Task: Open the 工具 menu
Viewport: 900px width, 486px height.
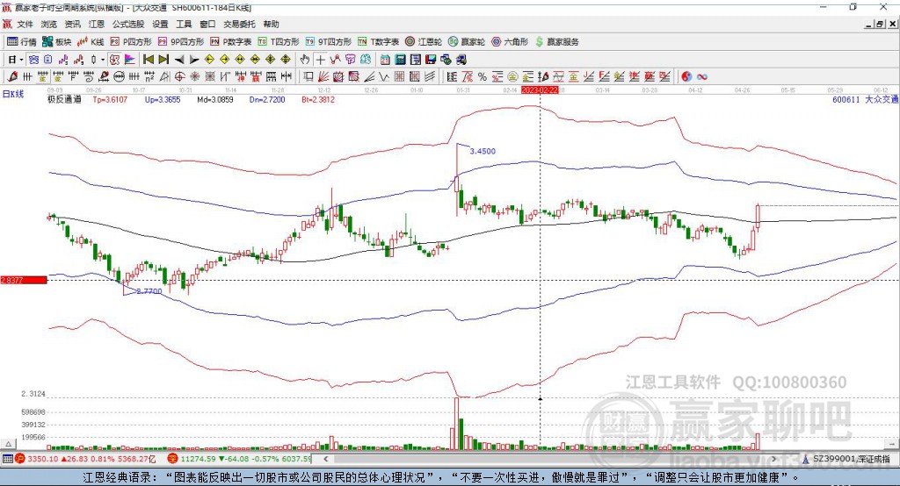Action: coord(184,24)
